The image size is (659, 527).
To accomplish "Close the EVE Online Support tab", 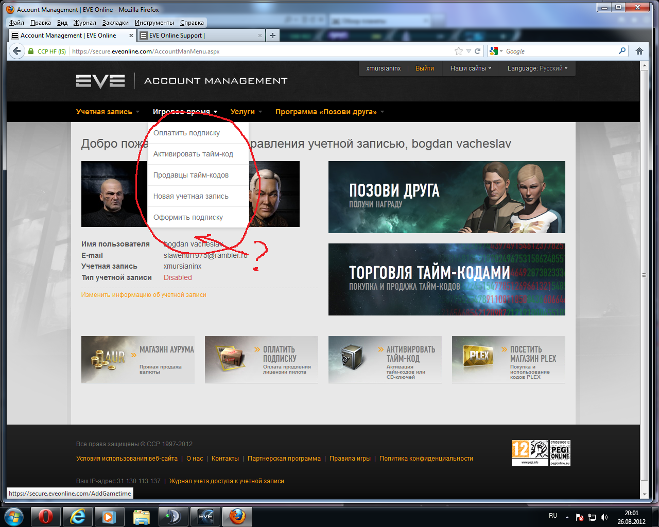I will click(259, 36).
